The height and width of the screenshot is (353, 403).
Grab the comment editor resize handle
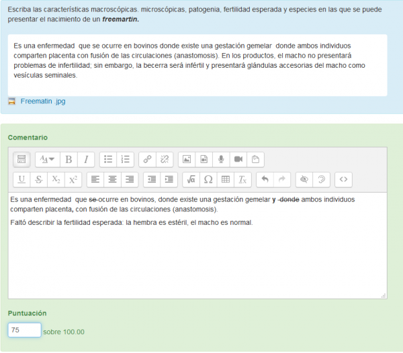(x=384, y=296)
